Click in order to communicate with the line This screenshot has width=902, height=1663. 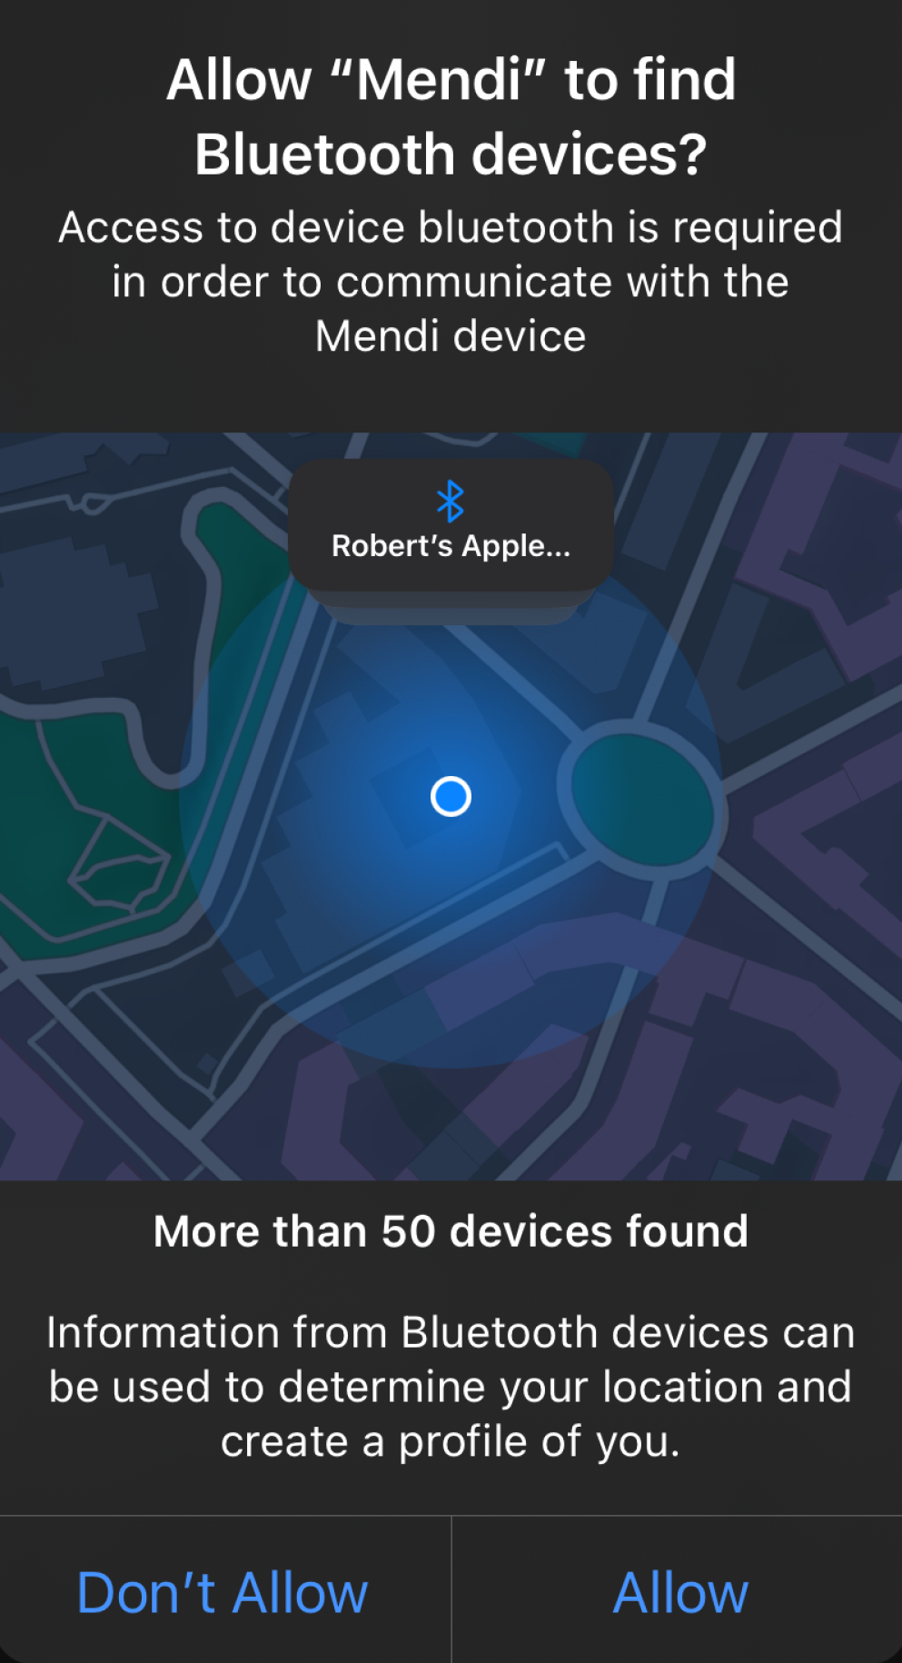(451, 282)
